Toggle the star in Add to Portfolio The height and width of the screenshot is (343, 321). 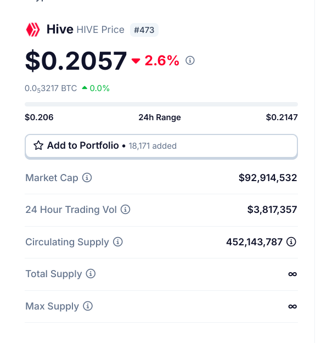coord(38,145)
